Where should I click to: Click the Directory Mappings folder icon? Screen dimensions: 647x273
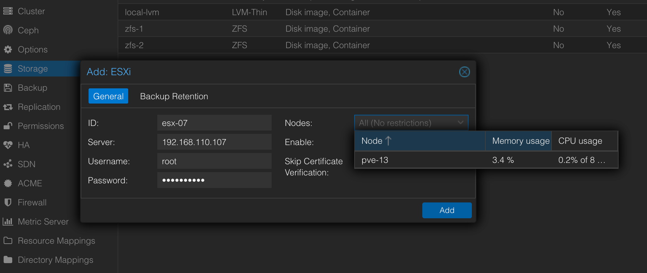[x=8, y=259]
